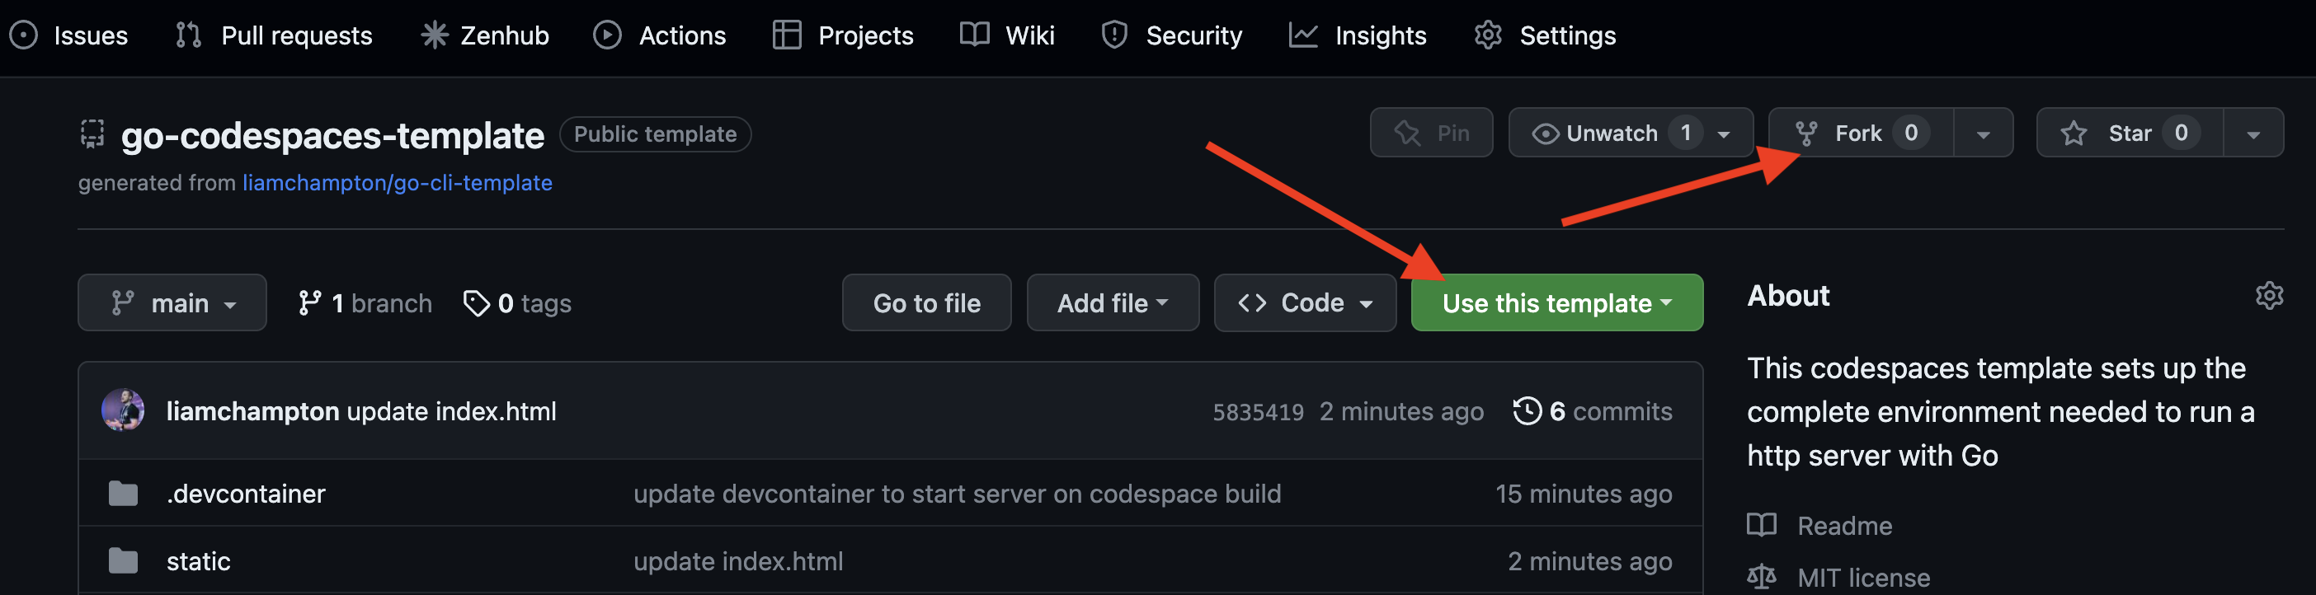
Task: Click the Pin button
Action: (1431, 133)
